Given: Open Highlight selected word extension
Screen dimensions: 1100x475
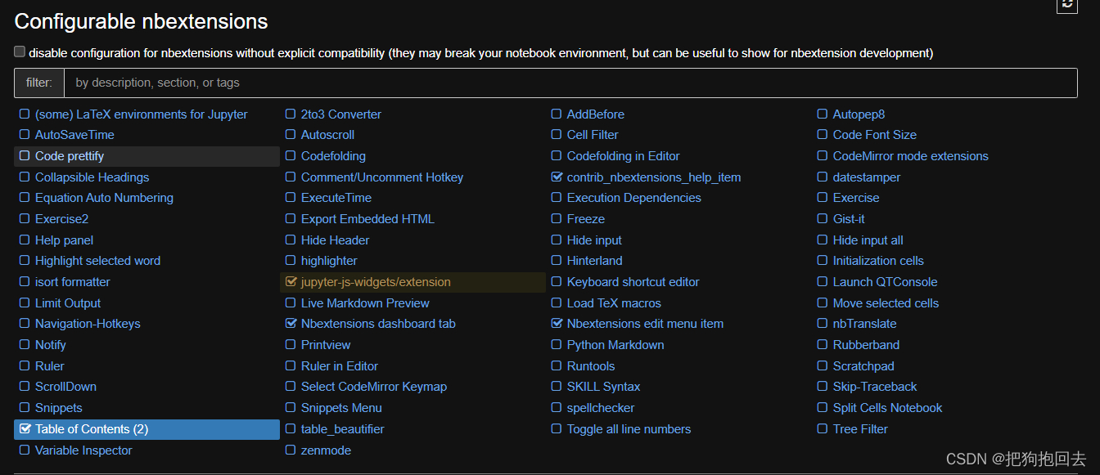Looking at the screenshot, I should [x=97, y=261].
